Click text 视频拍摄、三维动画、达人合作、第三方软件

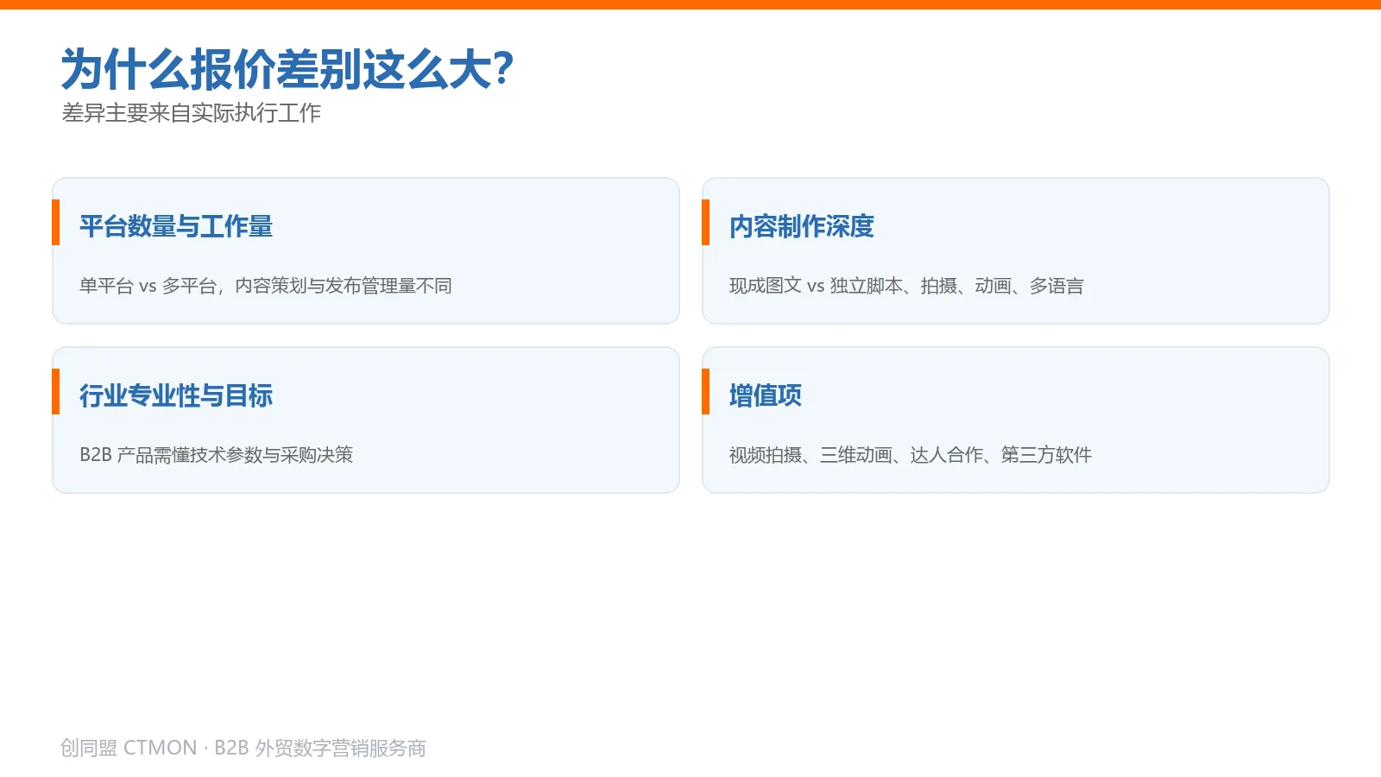911,455
